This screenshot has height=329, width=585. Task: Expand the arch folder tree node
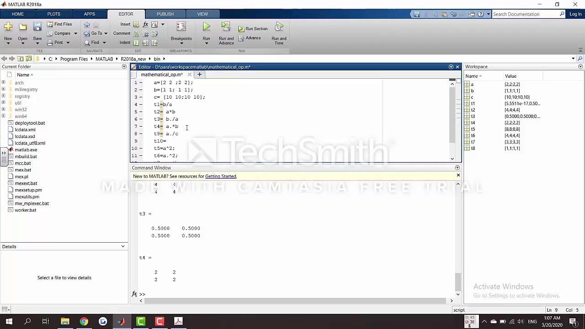(4, 83)
